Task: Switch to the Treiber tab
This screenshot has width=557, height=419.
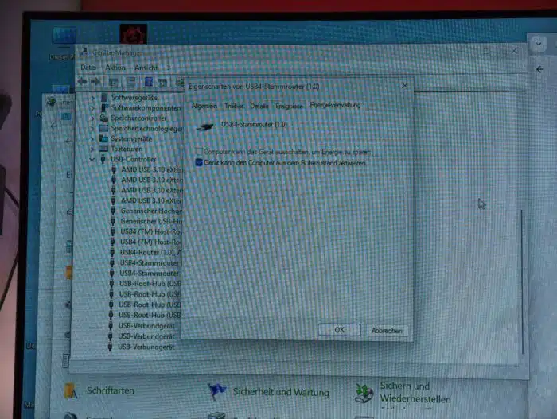Action: click(x=234, y=106)
